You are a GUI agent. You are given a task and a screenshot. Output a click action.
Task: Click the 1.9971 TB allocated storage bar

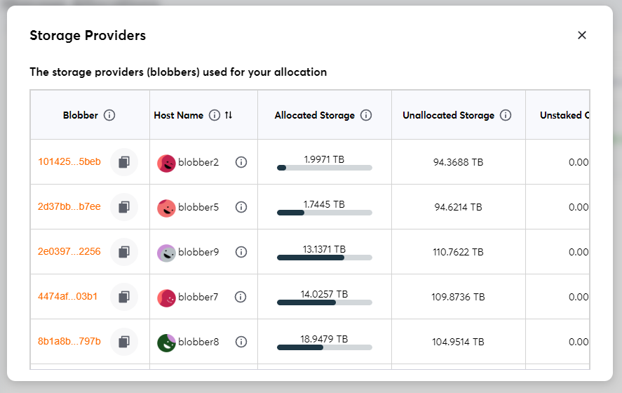coord(325,168)
